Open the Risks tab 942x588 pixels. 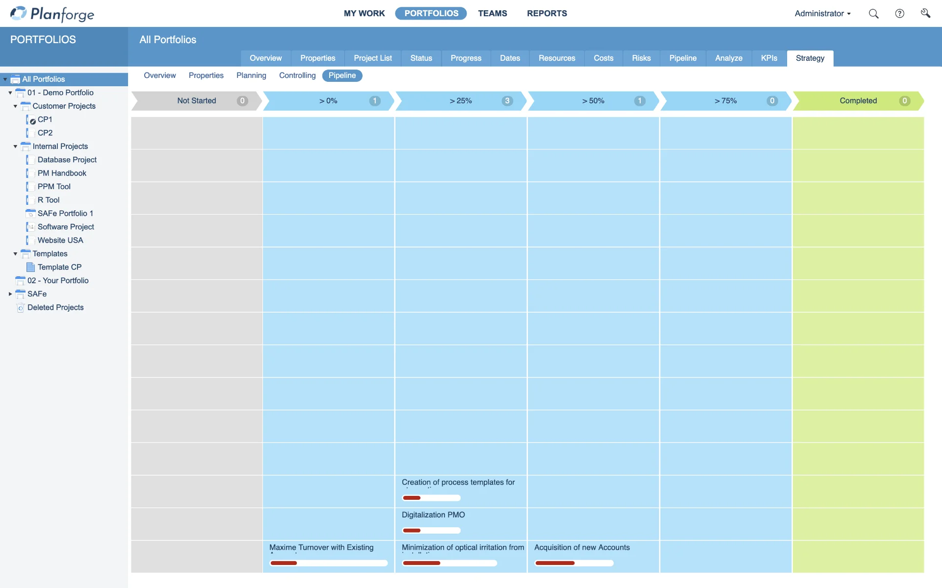641,58
